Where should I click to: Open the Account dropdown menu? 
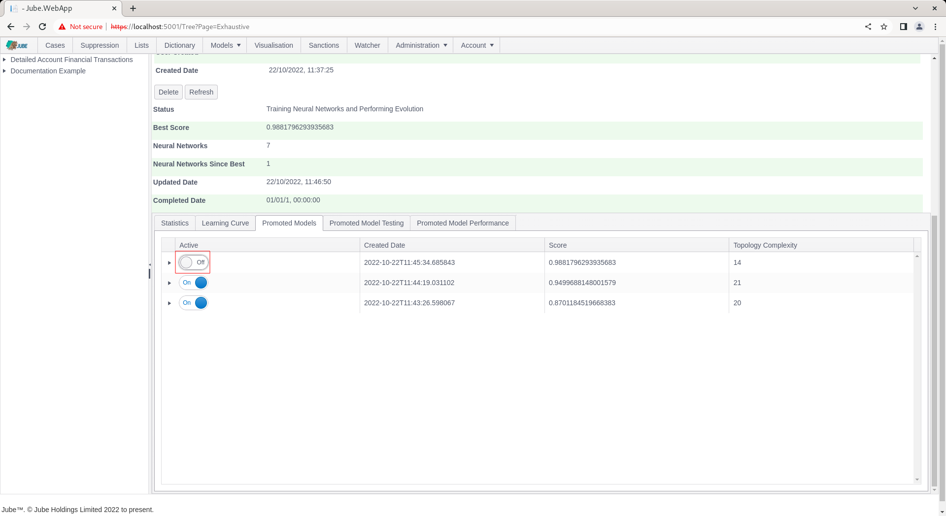pyautogui.click(x=476, y=45)
